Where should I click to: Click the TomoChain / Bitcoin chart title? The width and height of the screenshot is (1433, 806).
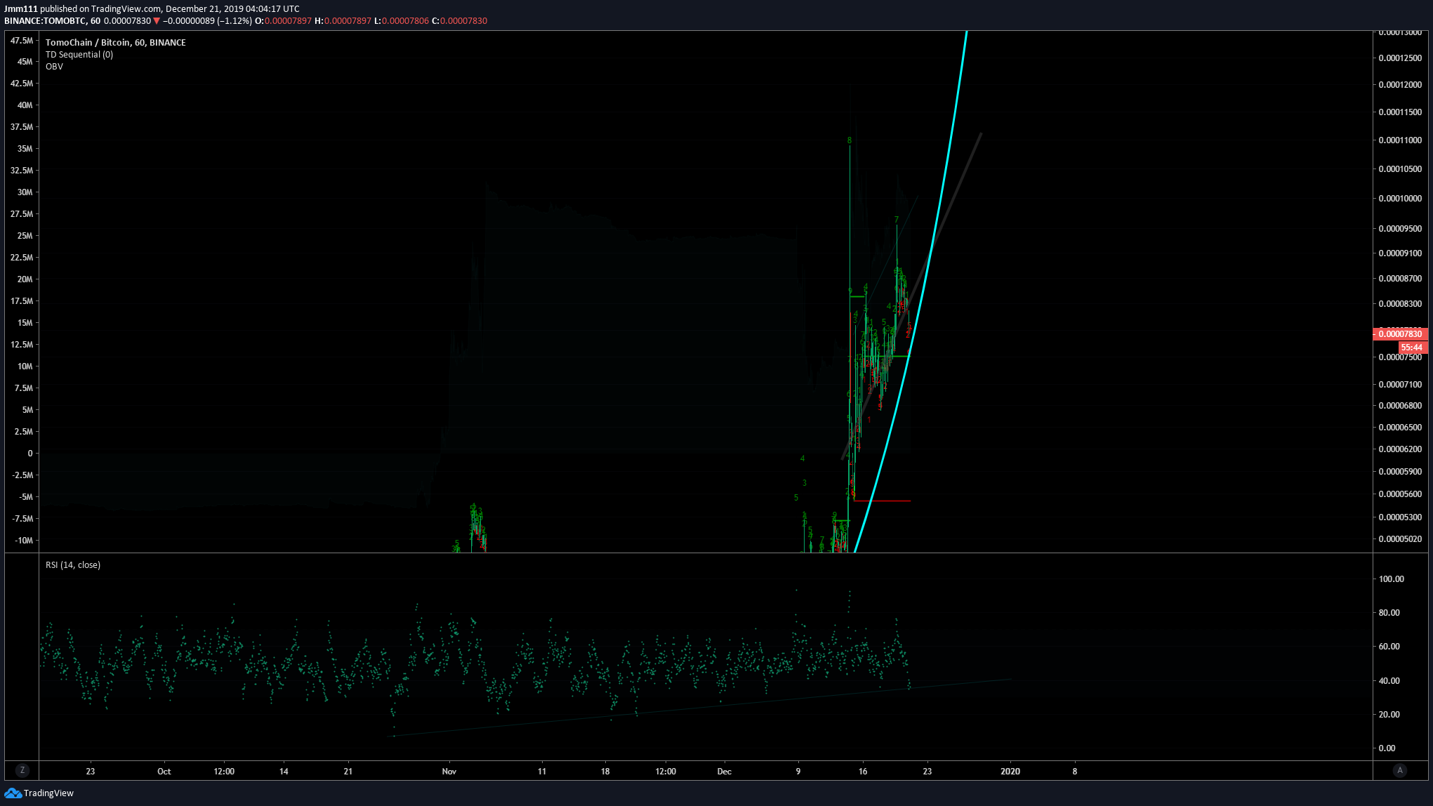pyautogui.click(x=116, y=42)
